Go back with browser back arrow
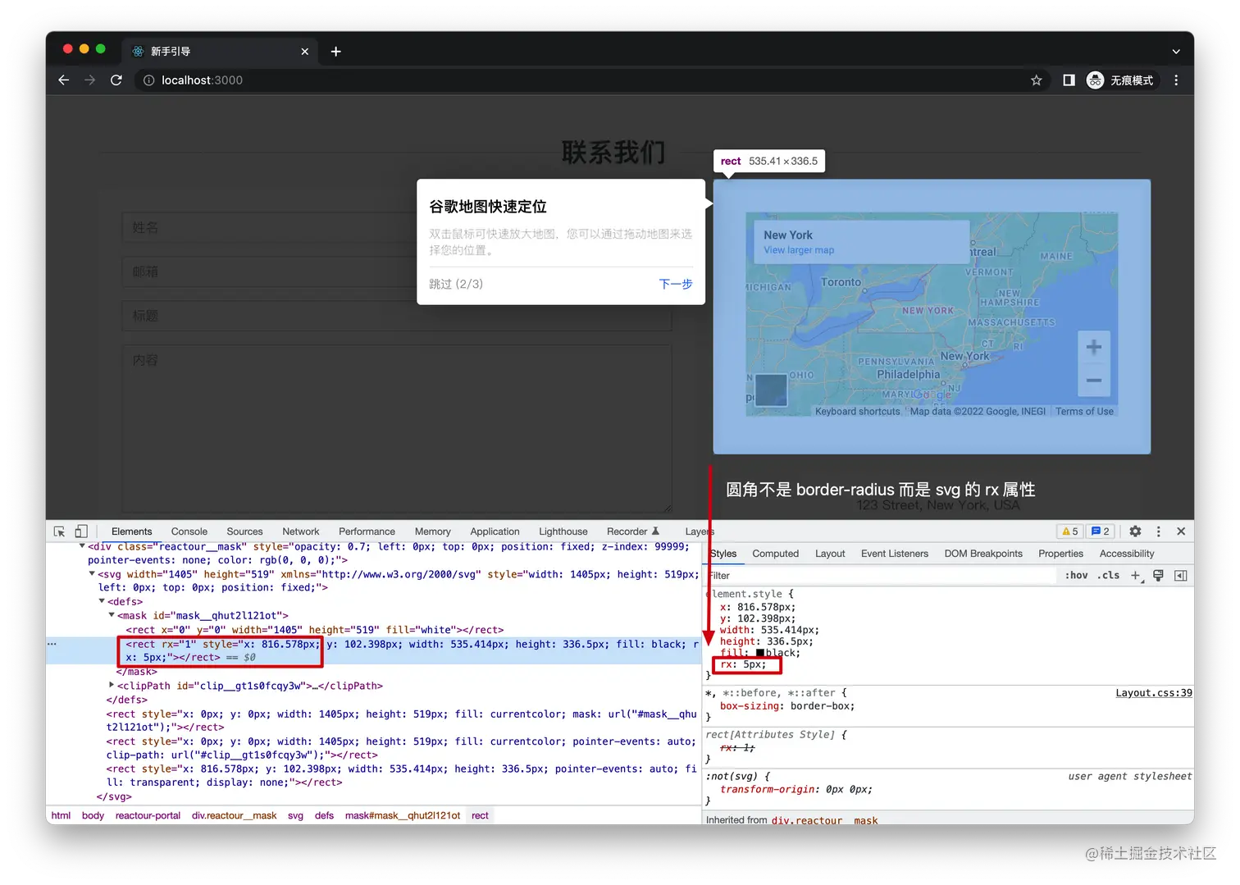 (64, 80)
